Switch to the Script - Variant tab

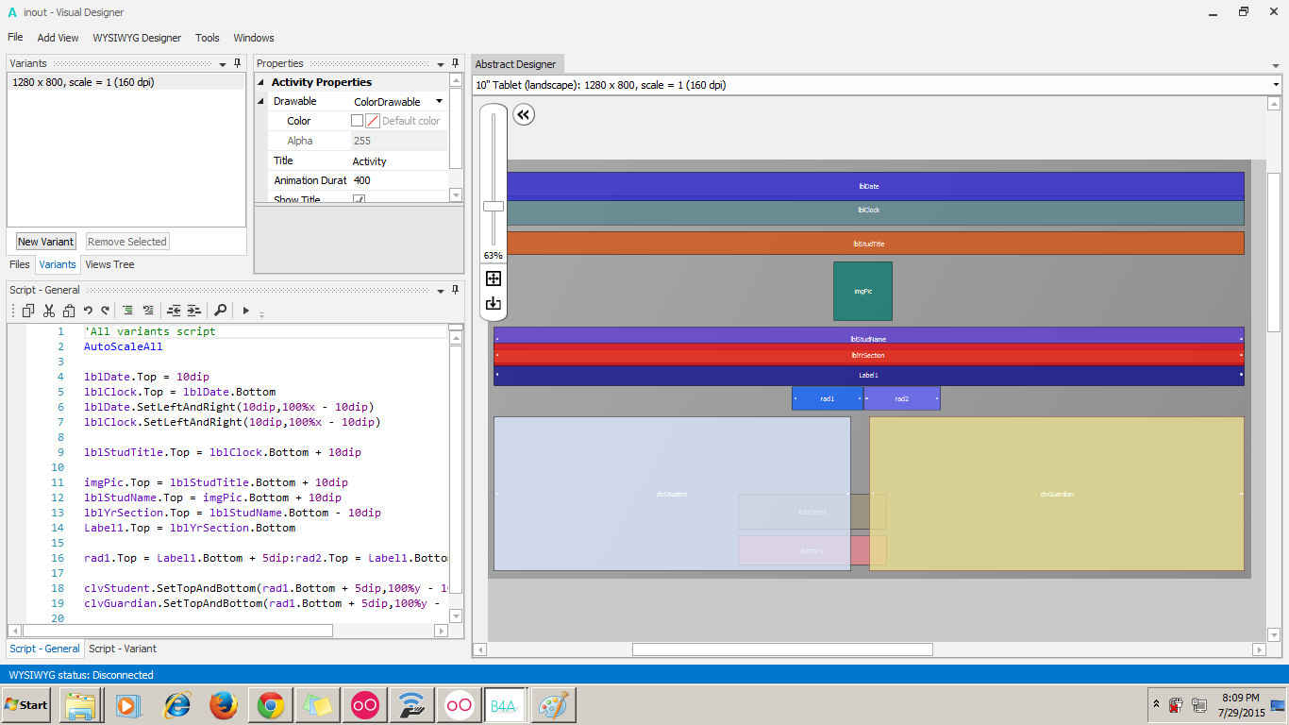click(x=123, y=649)
